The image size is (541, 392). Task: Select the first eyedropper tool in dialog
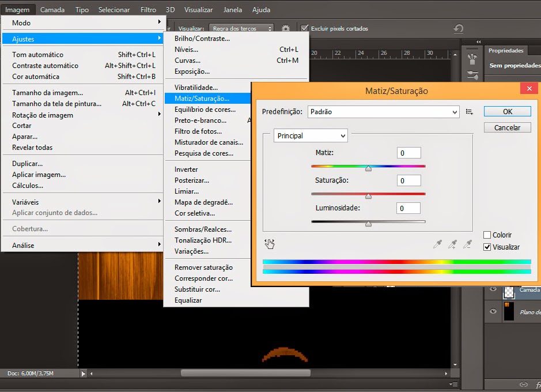click(438, 244)
